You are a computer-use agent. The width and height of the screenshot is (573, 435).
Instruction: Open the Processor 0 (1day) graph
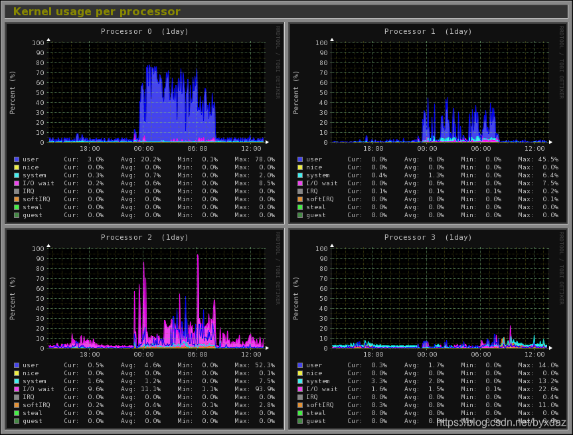[145, 123]
